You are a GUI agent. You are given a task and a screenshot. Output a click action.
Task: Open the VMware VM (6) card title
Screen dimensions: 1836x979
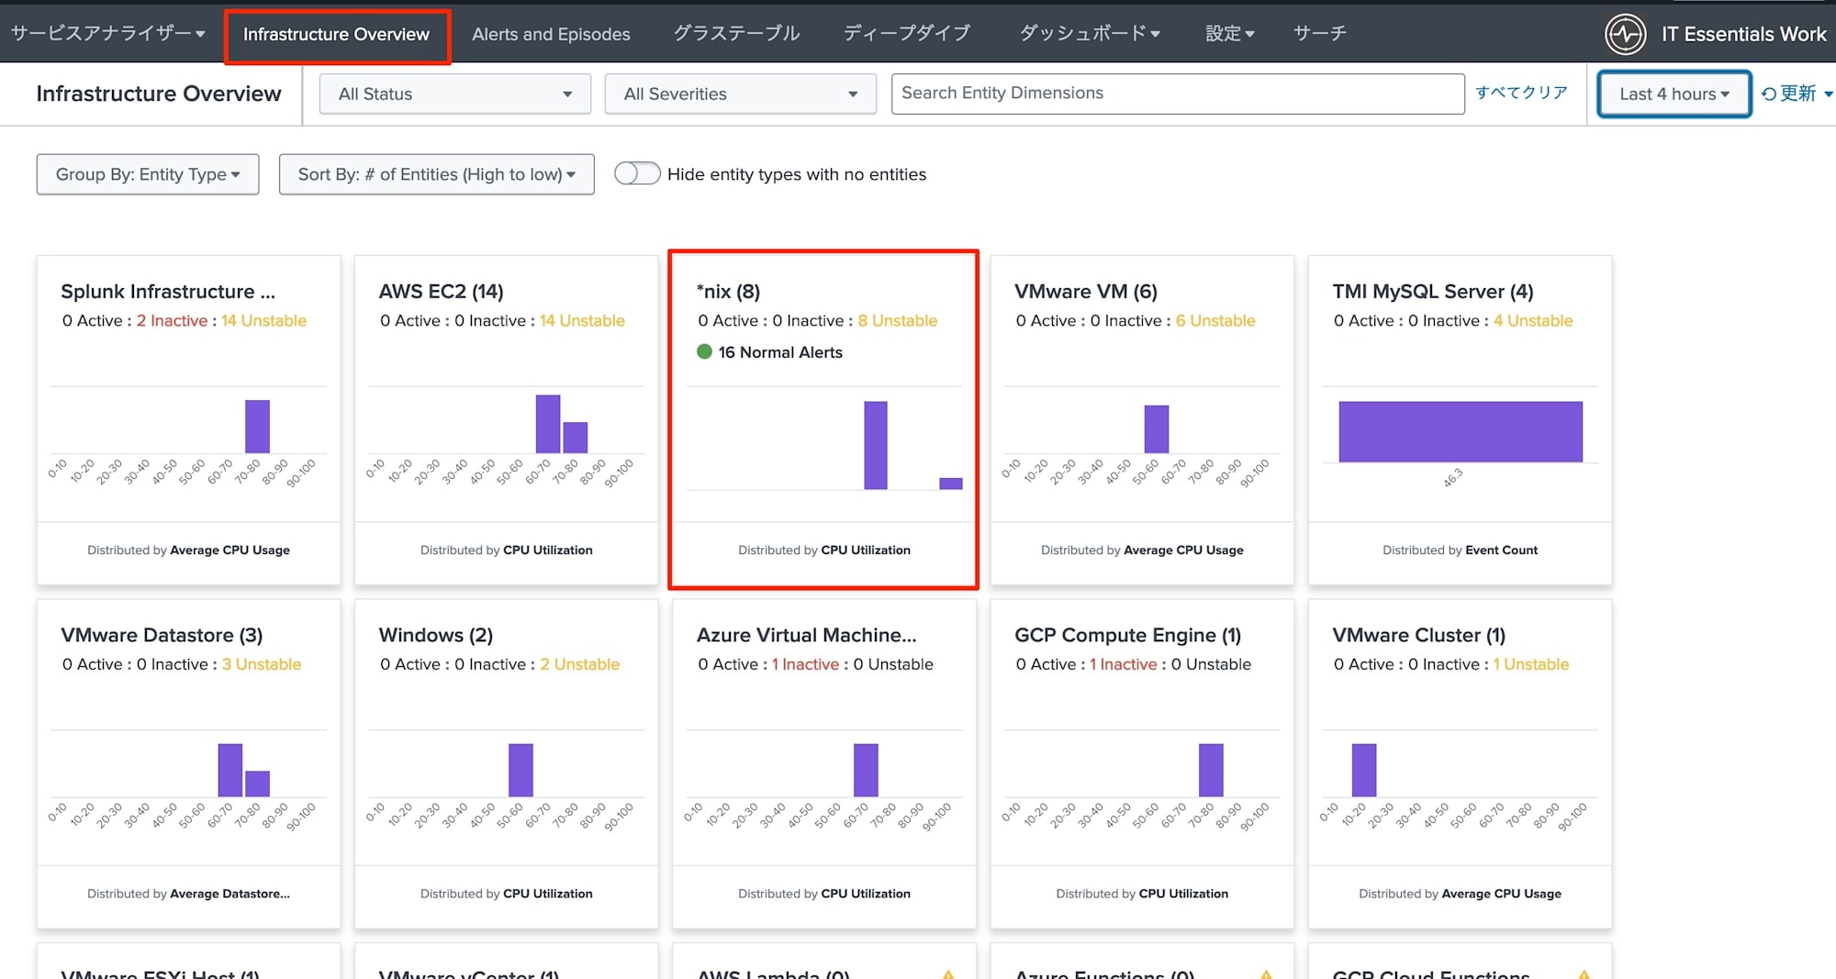coord(1086,292)
